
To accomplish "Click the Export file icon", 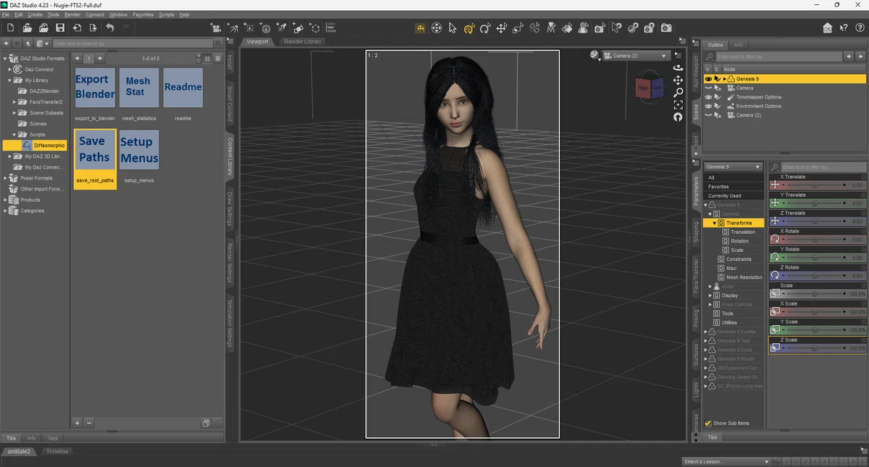I will point(93,28).
